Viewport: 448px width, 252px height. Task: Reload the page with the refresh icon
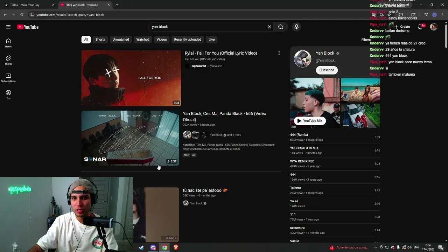[22, 15]
